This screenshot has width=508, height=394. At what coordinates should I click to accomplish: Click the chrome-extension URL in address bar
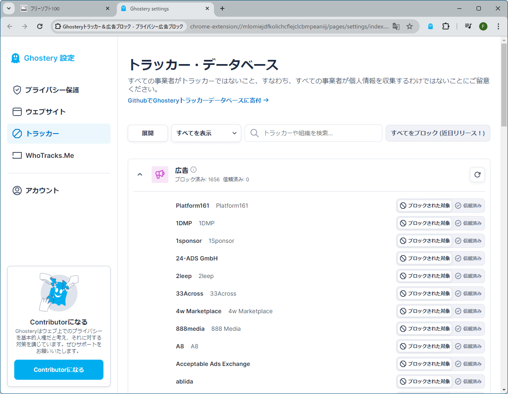point(289,26)
